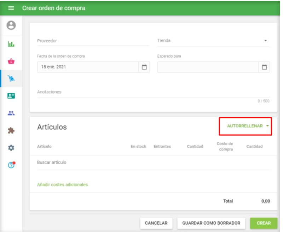Click the Anotaciones text field
This screenshot has width=283, height=232.
[153, 92]
